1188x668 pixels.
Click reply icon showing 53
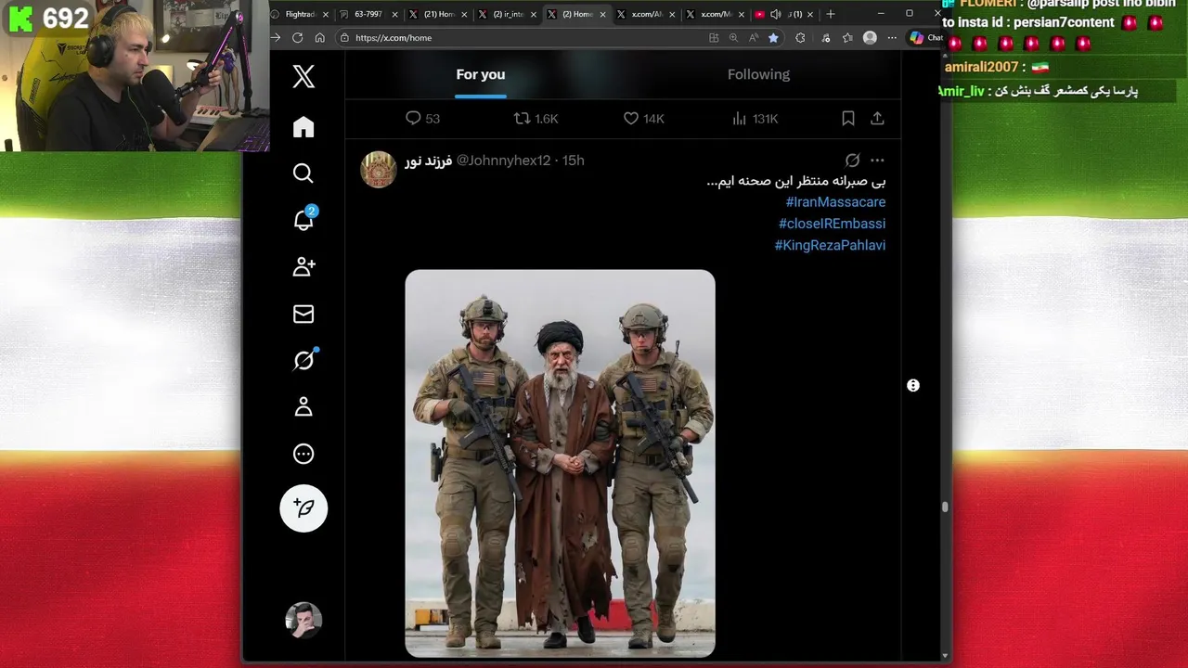click(x=414, y=118)
